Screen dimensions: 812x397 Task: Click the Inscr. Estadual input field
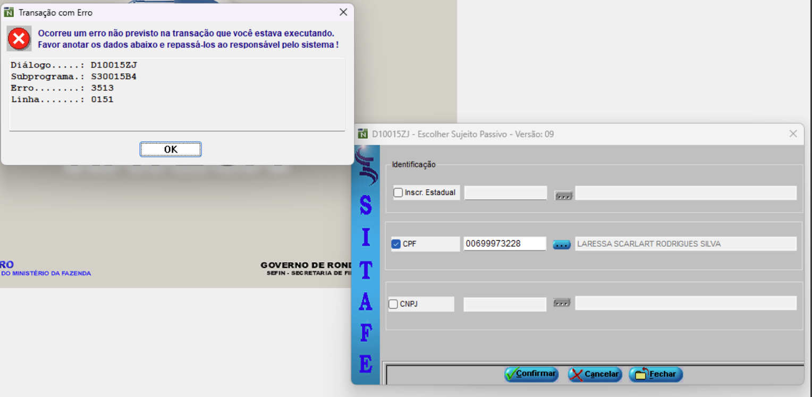coord(505,193)
